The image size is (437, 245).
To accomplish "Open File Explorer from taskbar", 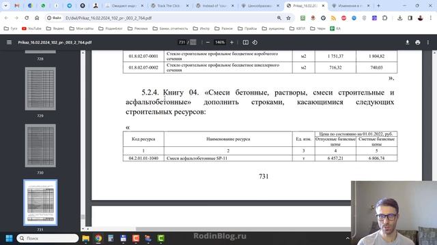I will [x=86, y=238].
